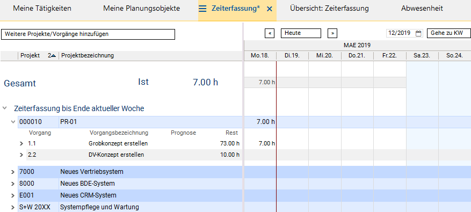Select the Di.19. day column header
471x212 pixels.
292,56
